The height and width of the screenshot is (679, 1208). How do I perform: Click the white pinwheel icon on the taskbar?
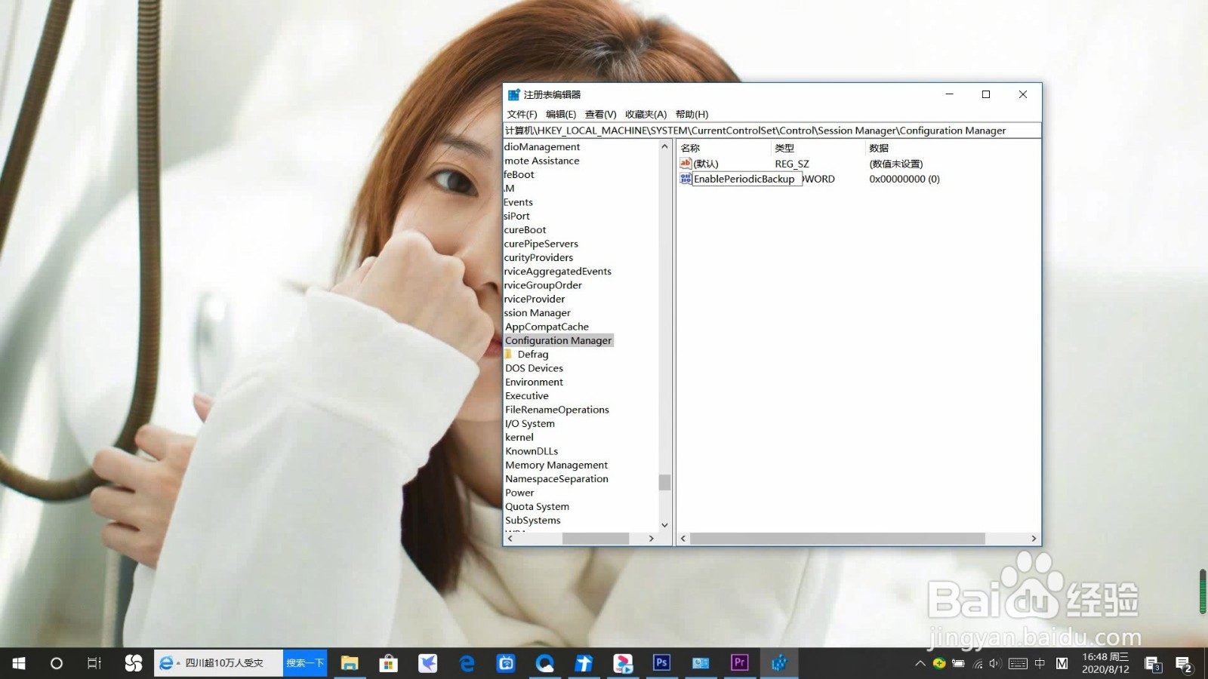tap(133, 663)
